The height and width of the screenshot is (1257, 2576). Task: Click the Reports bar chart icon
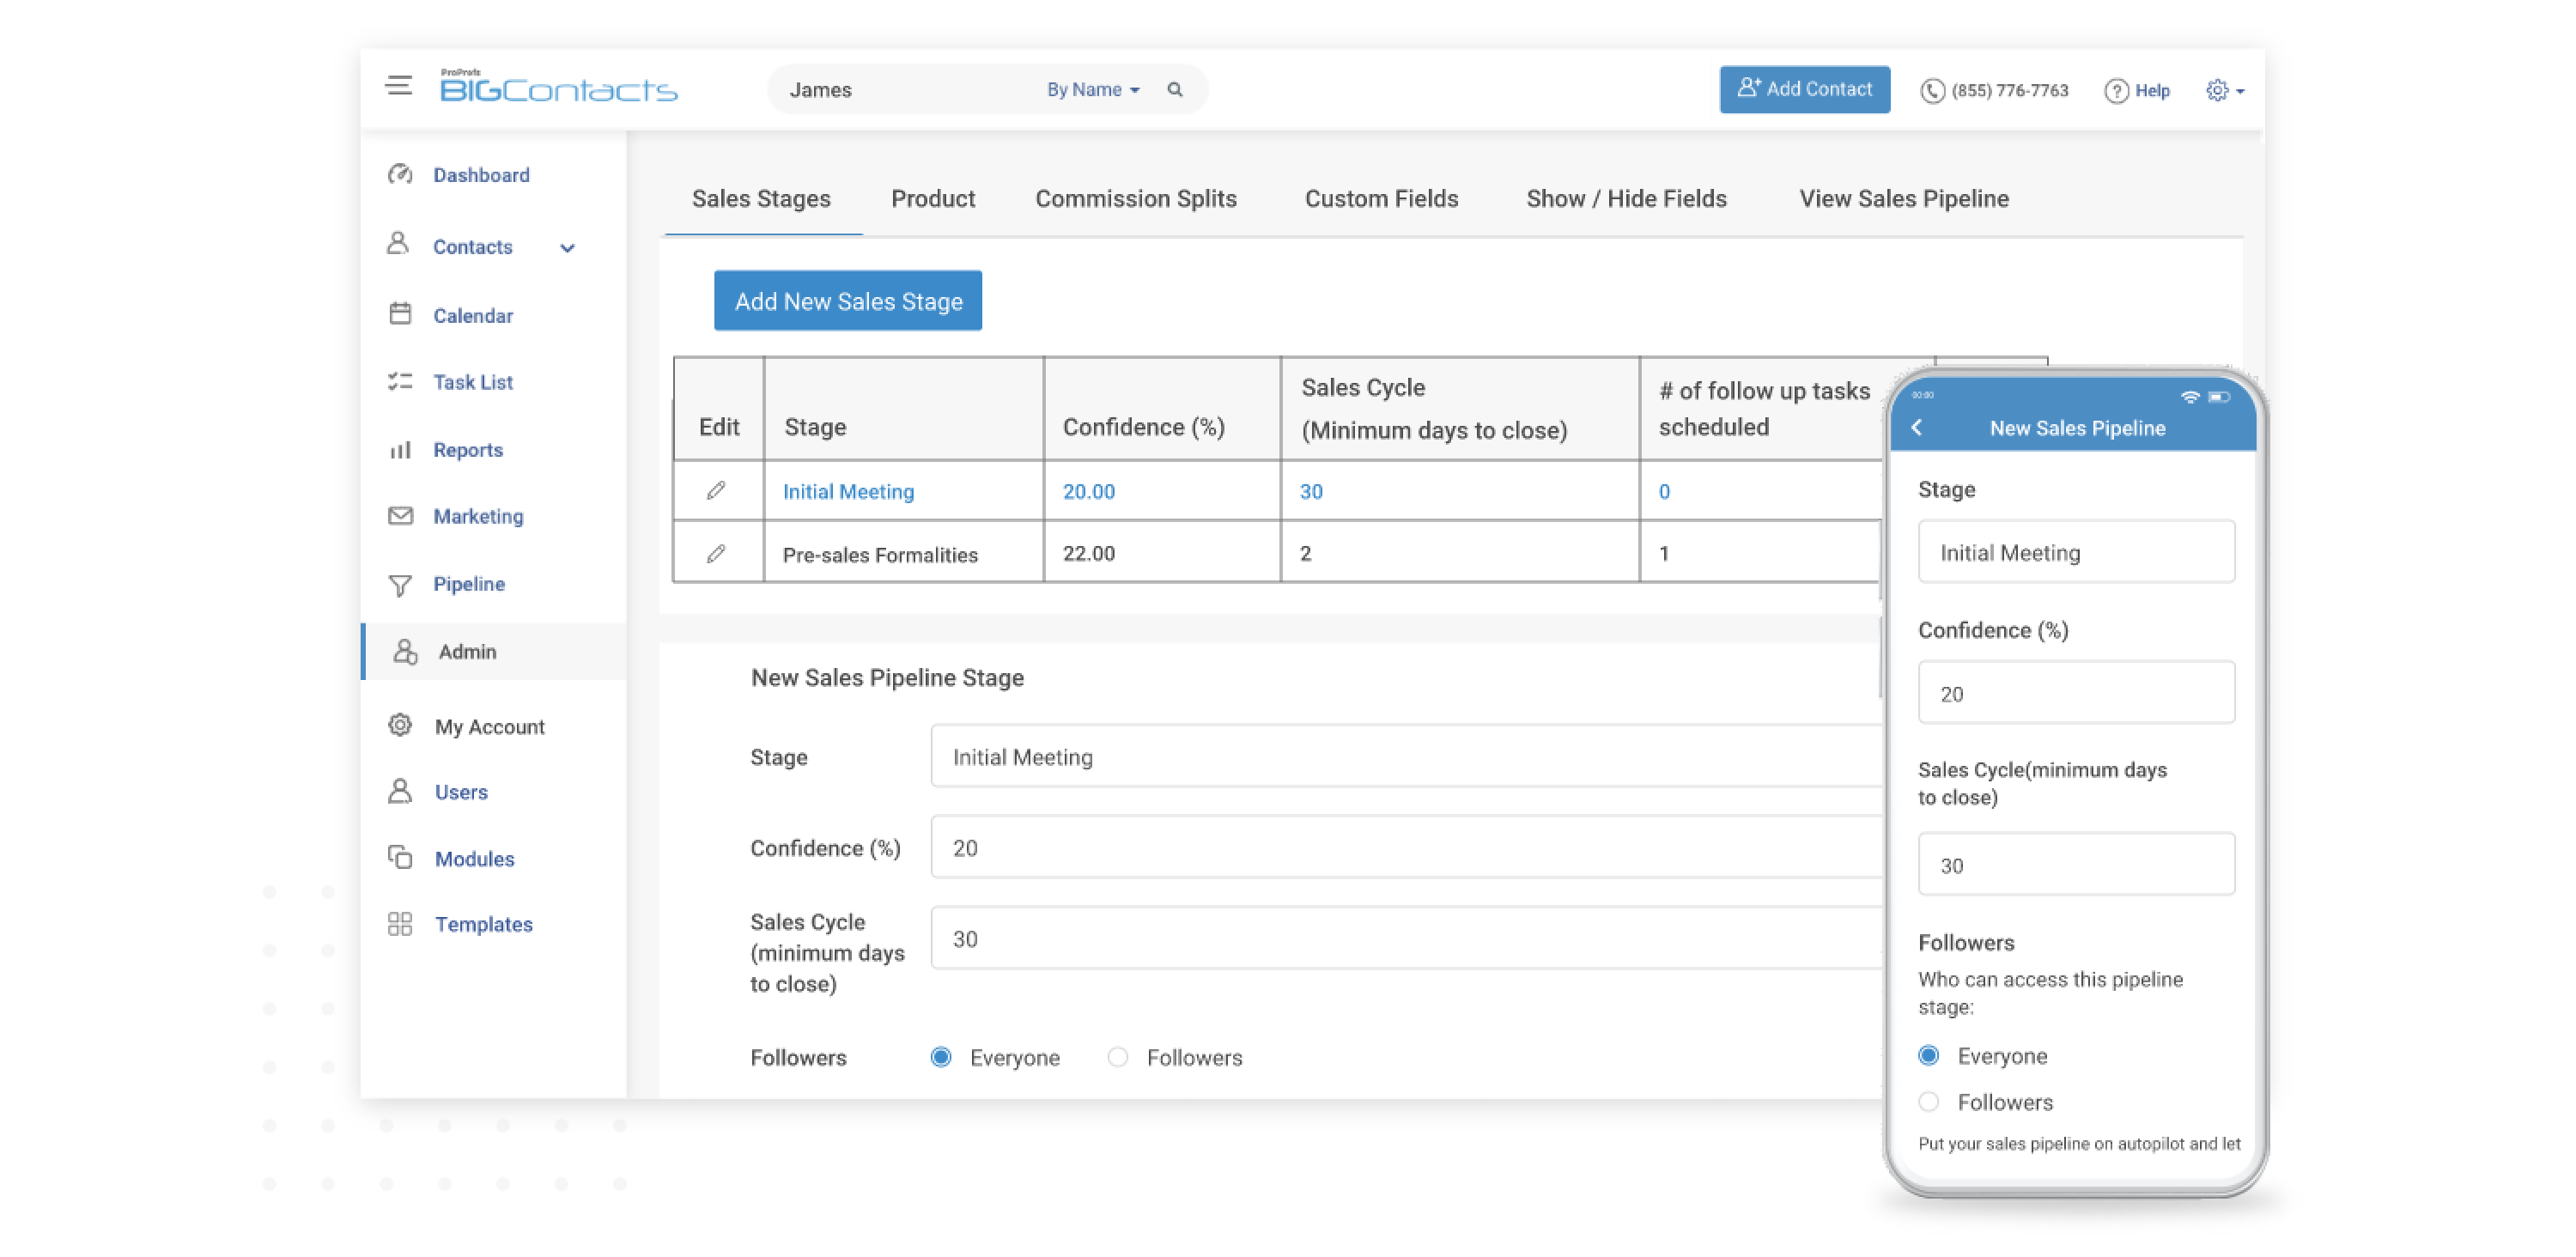click(400, 450)
